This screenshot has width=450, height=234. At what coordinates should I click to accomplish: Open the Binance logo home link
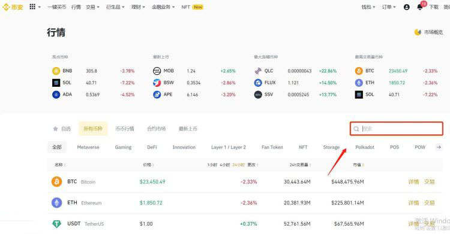click(x=13, y=7)
